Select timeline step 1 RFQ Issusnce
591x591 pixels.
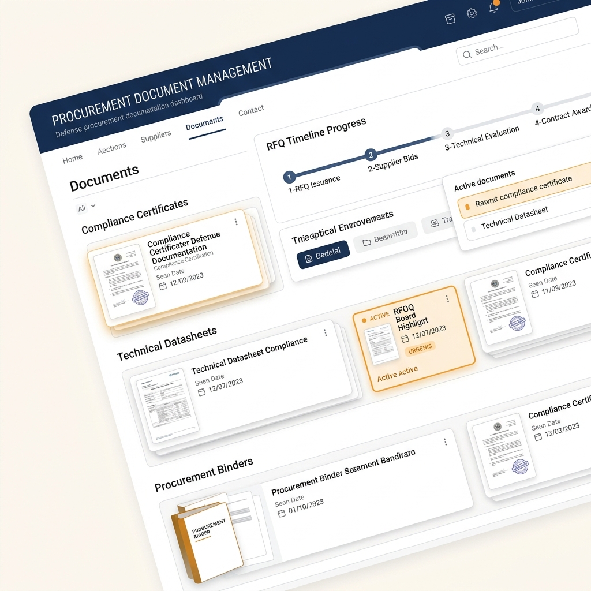pyautogui.click(x=290, y=177)
